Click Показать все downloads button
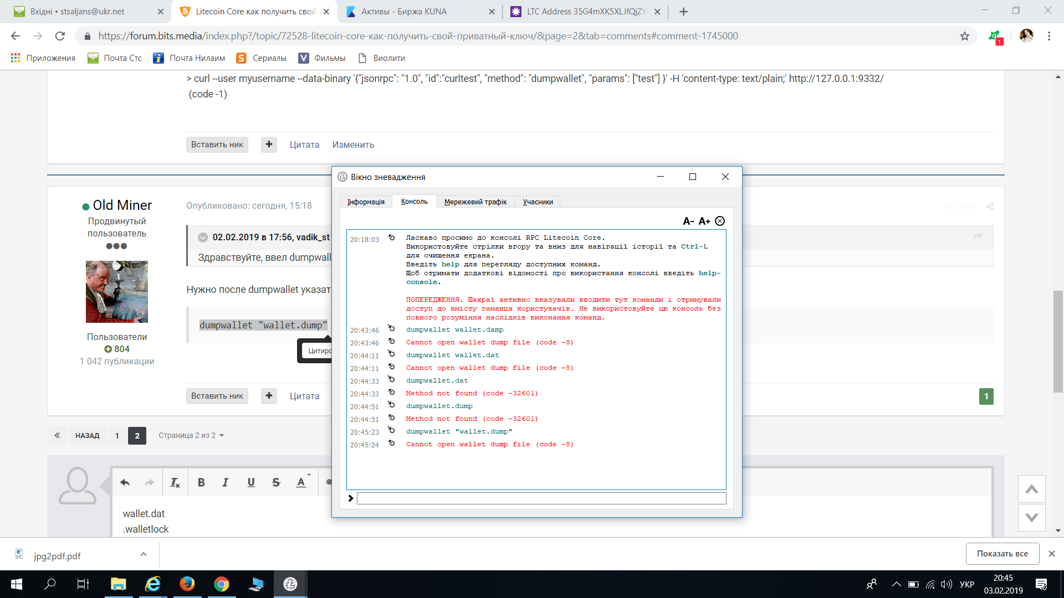 [x=1002, y=554]
